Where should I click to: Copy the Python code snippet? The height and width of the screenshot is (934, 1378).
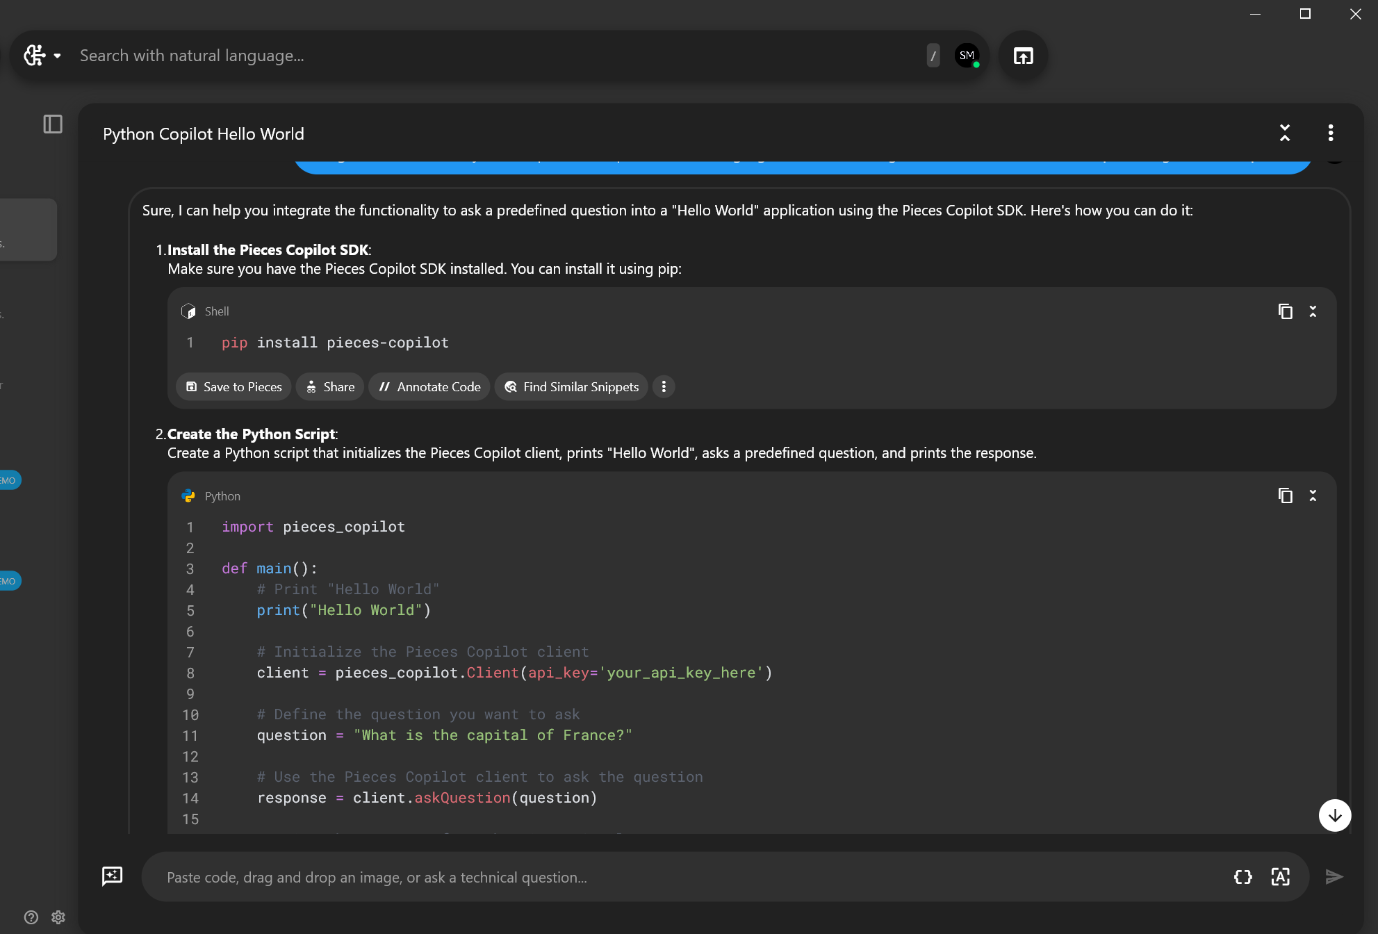click(x=1285, y=495)
